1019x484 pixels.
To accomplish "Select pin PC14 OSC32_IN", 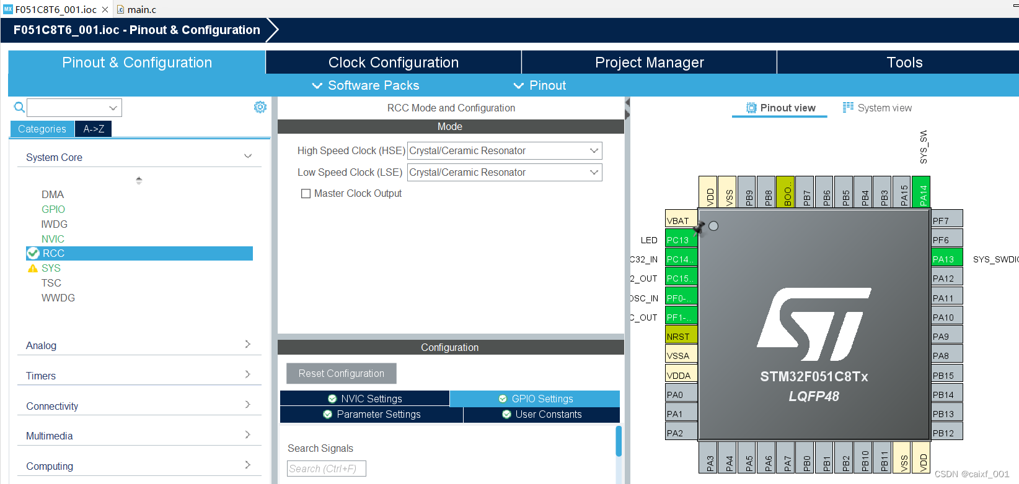I will (x=681, y=258).
